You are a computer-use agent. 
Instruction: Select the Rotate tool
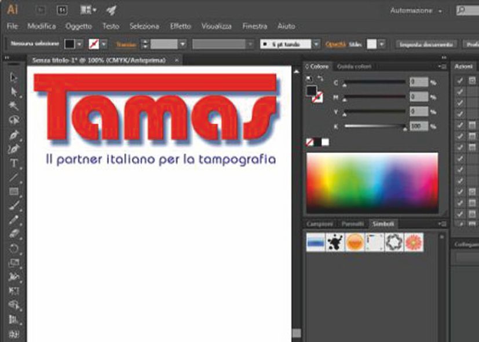(x=13, y=248)
